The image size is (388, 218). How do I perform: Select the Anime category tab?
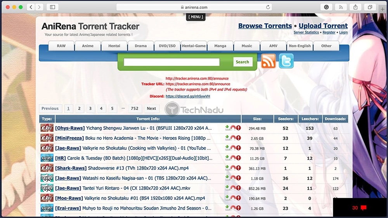point(88,46)
